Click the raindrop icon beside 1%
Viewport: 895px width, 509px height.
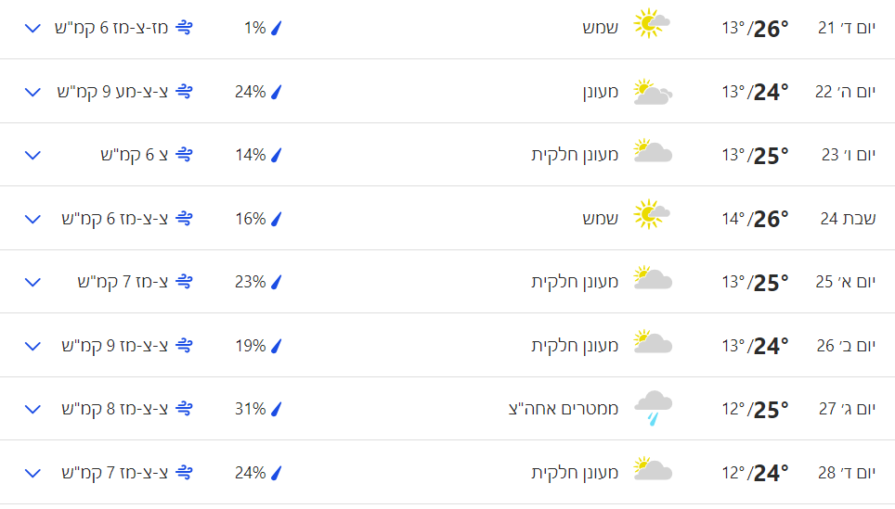pos(276,28)
